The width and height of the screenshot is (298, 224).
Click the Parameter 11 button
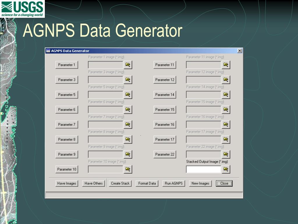point(165,65)
